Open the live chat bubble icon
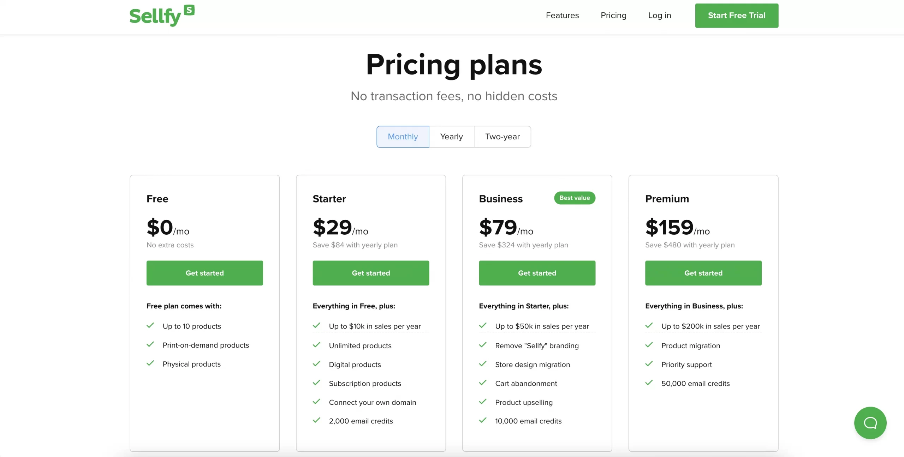 point(870,422)
